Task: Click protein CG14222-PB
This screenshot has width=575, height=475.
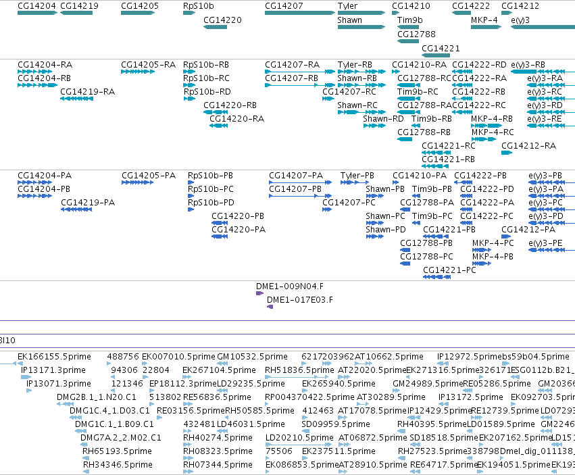Action: point(480,176)
